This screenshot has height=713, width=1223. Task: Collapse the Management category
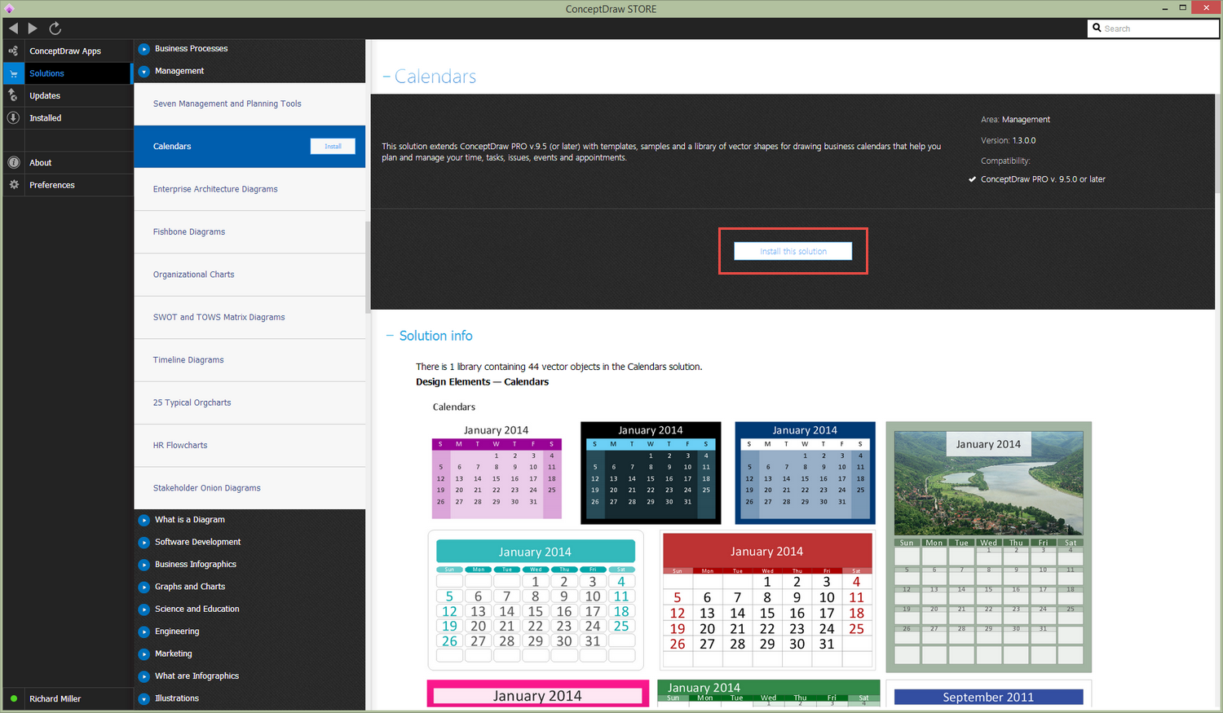[144, 71]
